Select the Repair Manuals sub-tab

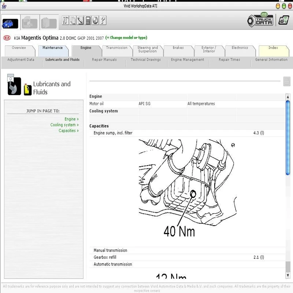(x=104, y=60)
